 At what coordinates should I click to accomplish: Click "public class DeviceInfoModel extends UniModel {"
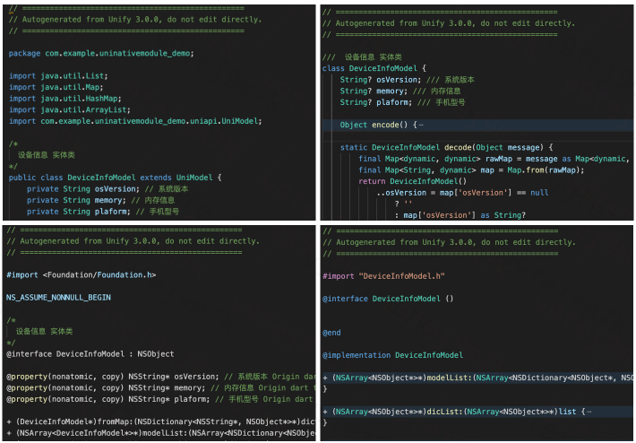point(115,178)
